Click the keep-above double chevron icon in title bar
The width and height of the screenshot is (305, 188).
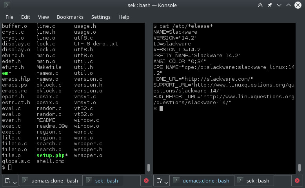260,5
